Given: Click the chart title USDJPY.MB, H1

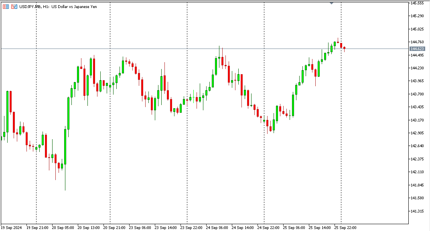Looking at the screenshot, I should coord(34,6).
